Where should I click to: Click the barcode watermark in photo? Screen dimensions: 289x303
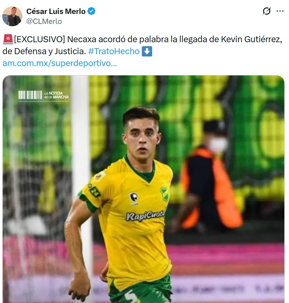30,95
